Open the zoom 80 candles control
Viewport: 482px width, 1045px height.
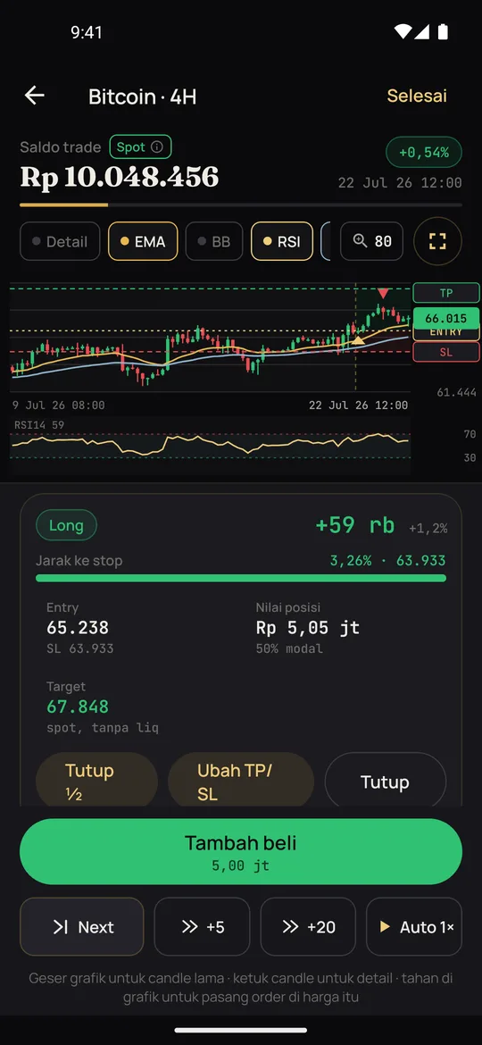coord(371,241)
